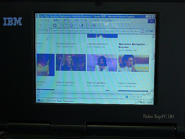Click 'the Best Song ever' result link
Screen dimensions: 185x139
[66, 44]
